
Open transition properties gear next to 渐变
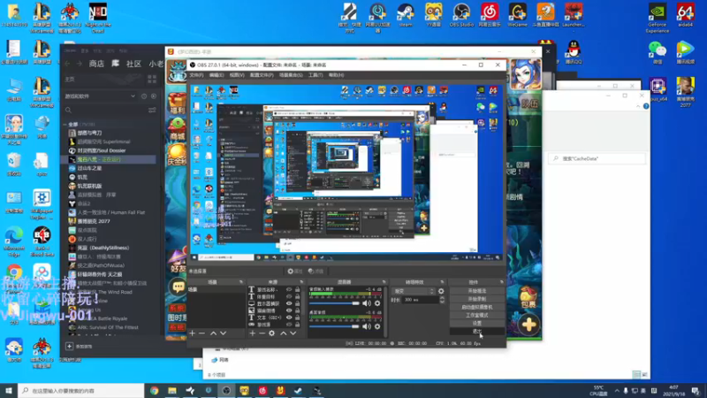[441, 292]
